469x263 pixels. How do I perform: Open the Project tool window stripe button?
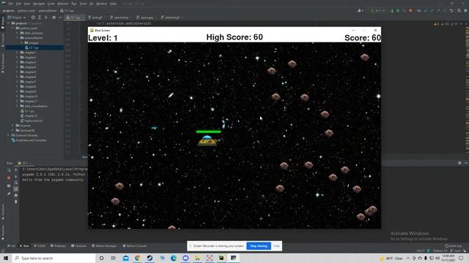pyautogui.click(x=3, y=23)
